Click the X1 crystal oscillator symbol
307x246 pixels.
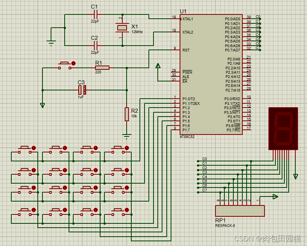122,28
